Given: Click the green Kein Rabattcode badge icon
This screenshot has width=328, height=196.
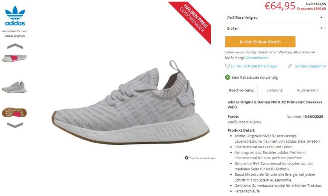Looking at the screenshot, I should click(227, 77).
